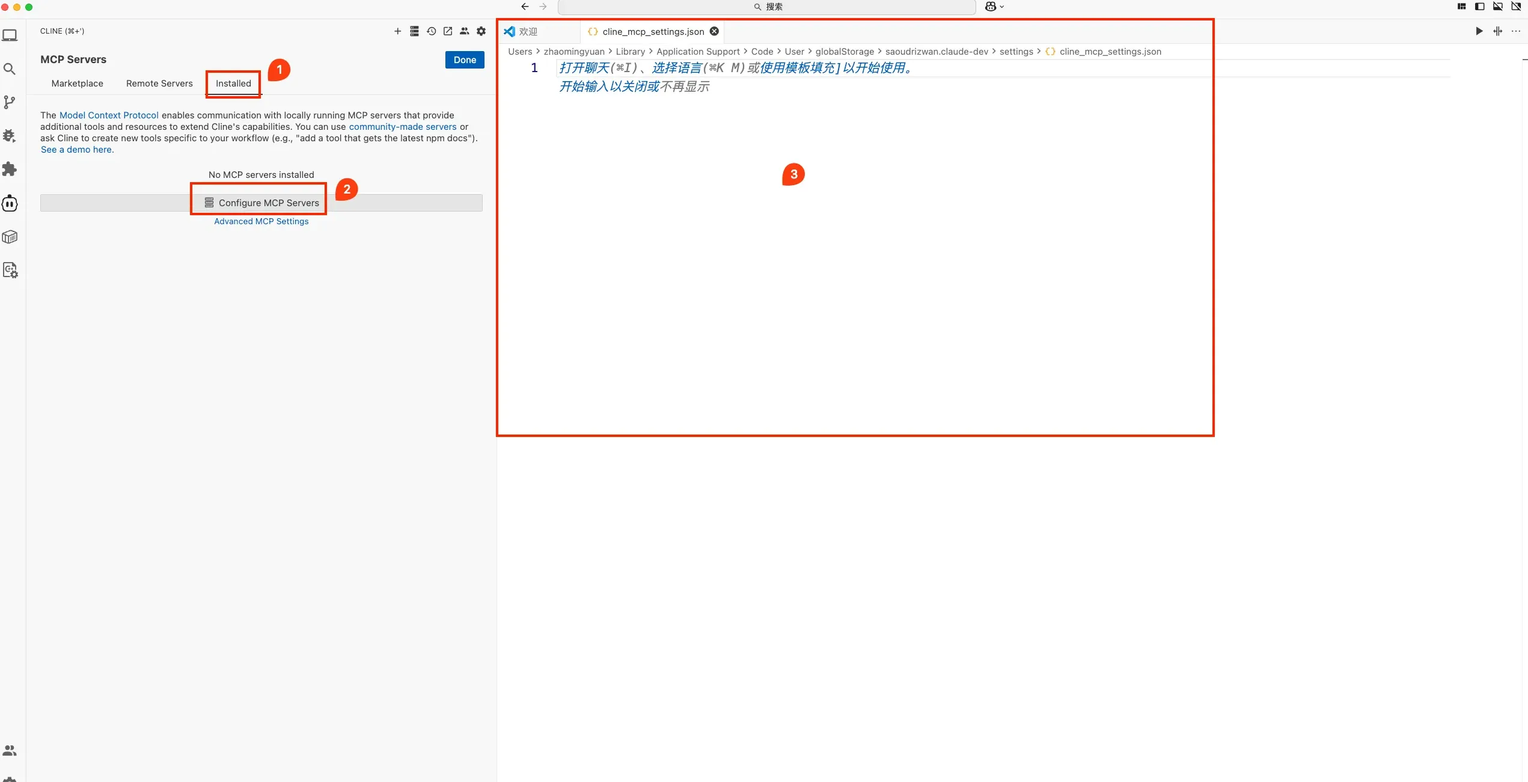Click Cline History clock icon
The image size is (1528, 782).
point(431,31)
